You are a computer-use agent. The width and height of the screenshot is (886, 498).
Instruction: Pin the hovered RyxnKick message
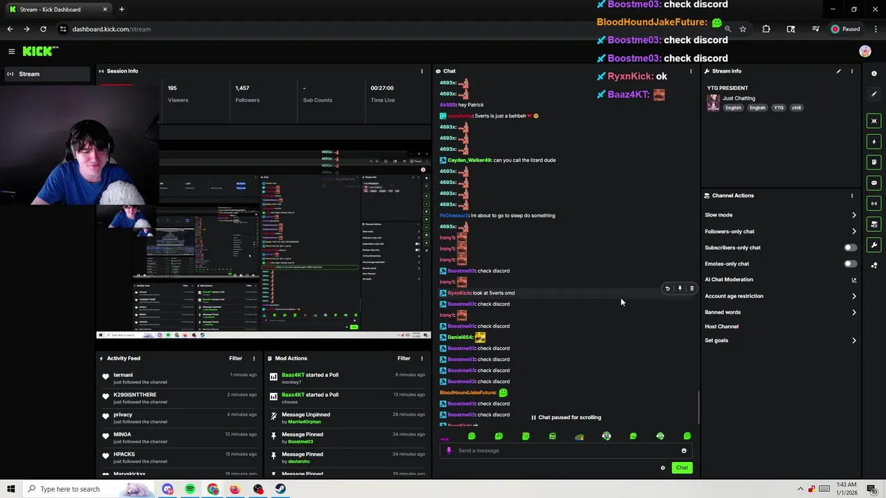click(680, 288)
